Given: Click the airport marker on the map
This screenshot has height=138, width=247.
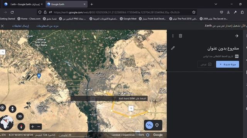Looking at the screenshot, I should (39, 76).
